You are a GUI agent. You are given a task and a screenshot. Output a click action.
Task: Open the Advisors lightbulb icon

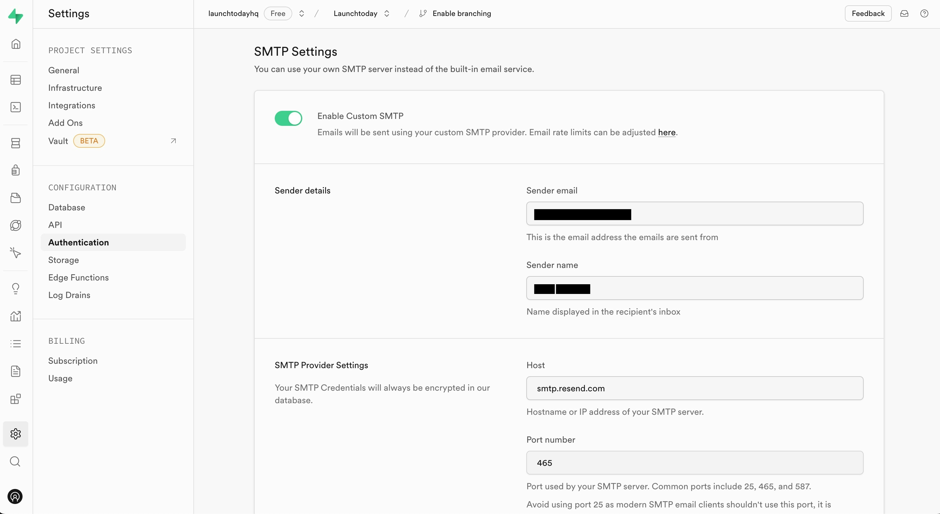coord(15,288)
